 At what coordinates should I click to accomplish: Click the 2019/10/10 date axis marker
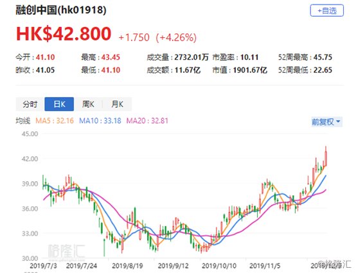[219, 266]
